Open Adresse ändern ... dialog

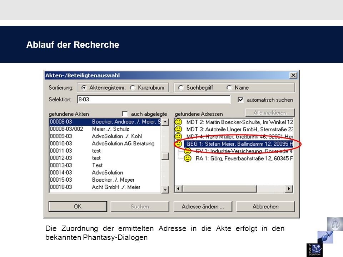(x=203, y=207)
